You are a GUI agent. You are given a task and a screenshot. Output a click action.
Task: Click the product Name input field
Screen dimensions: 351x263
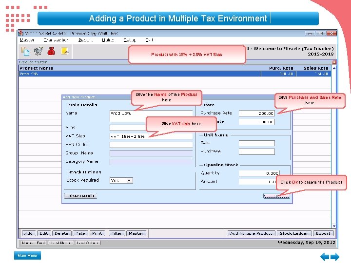(151, 116)
